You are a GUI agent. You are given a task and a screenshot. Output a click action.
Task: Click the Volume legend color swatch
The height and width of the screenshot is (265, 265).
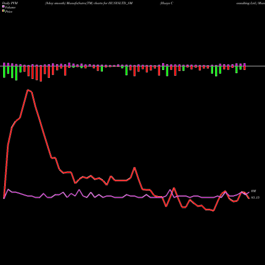tap(3, 7)
